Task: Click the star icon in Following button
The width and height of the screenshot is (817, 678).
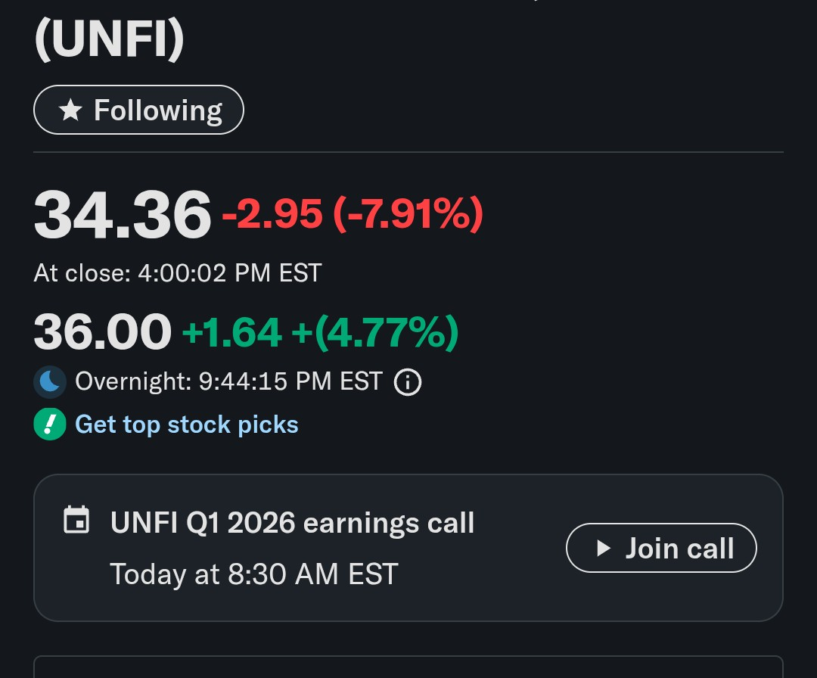Action: coord(70,110)
